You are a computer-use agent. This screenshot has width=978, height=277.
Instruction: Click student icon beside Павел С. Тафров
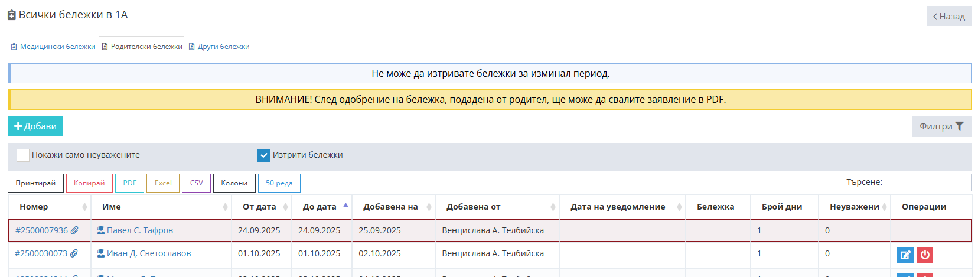click(101, 230)
